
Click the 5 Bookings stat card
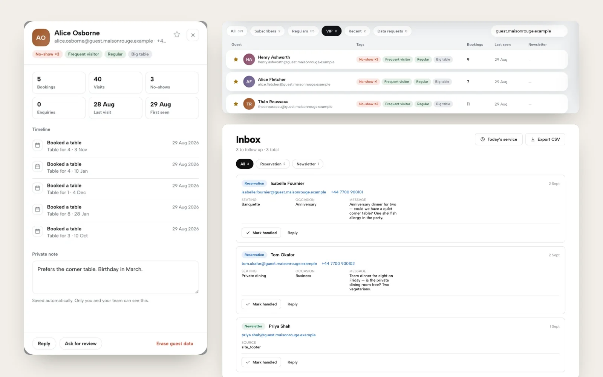[59, 83]
